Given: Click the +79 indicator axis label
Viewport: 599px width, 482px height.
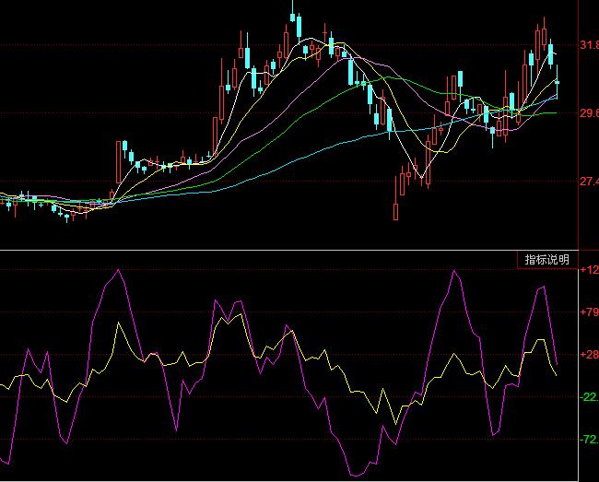Looking at the screenshot, I should pyautogui.click(x=588, y=312).
